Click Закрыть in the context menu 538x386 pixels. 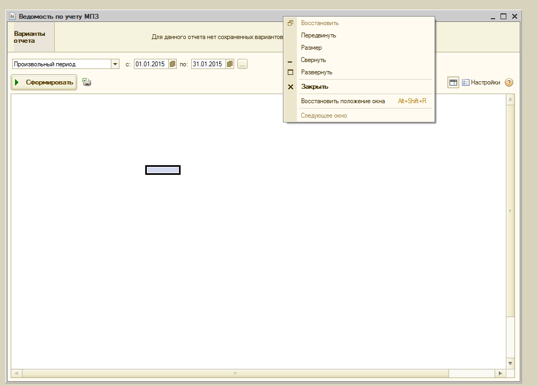(x=315, y=87)
